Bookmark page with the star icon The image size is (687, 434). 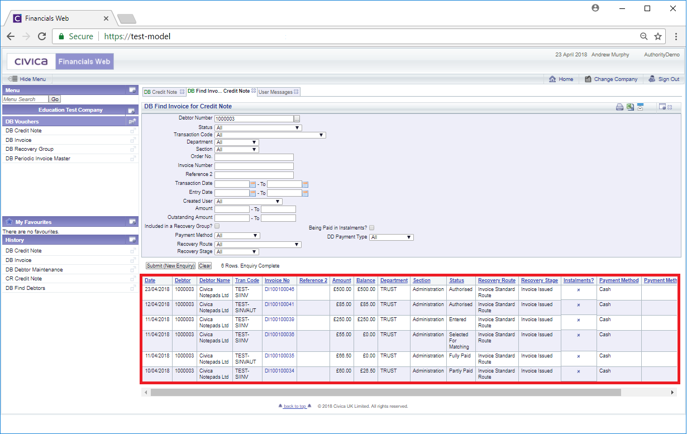(x=658, y=36)
